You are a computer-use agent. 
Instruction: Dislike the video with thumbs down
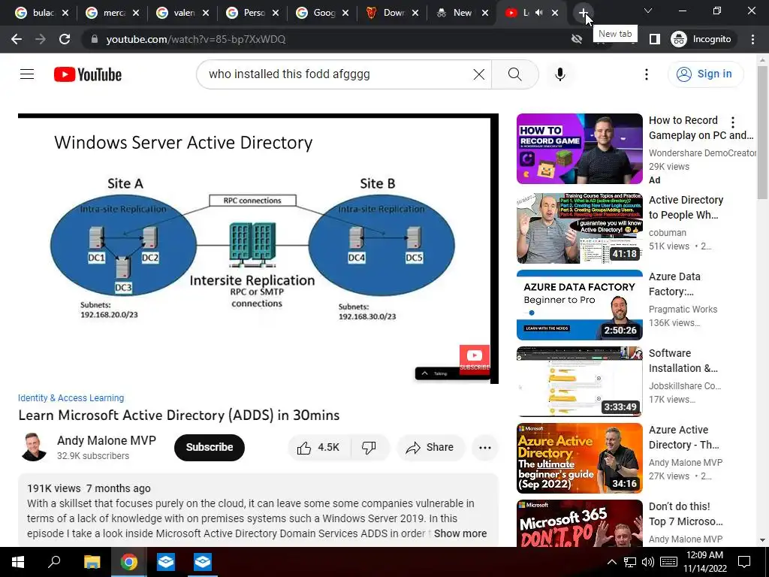click(369, 448)
